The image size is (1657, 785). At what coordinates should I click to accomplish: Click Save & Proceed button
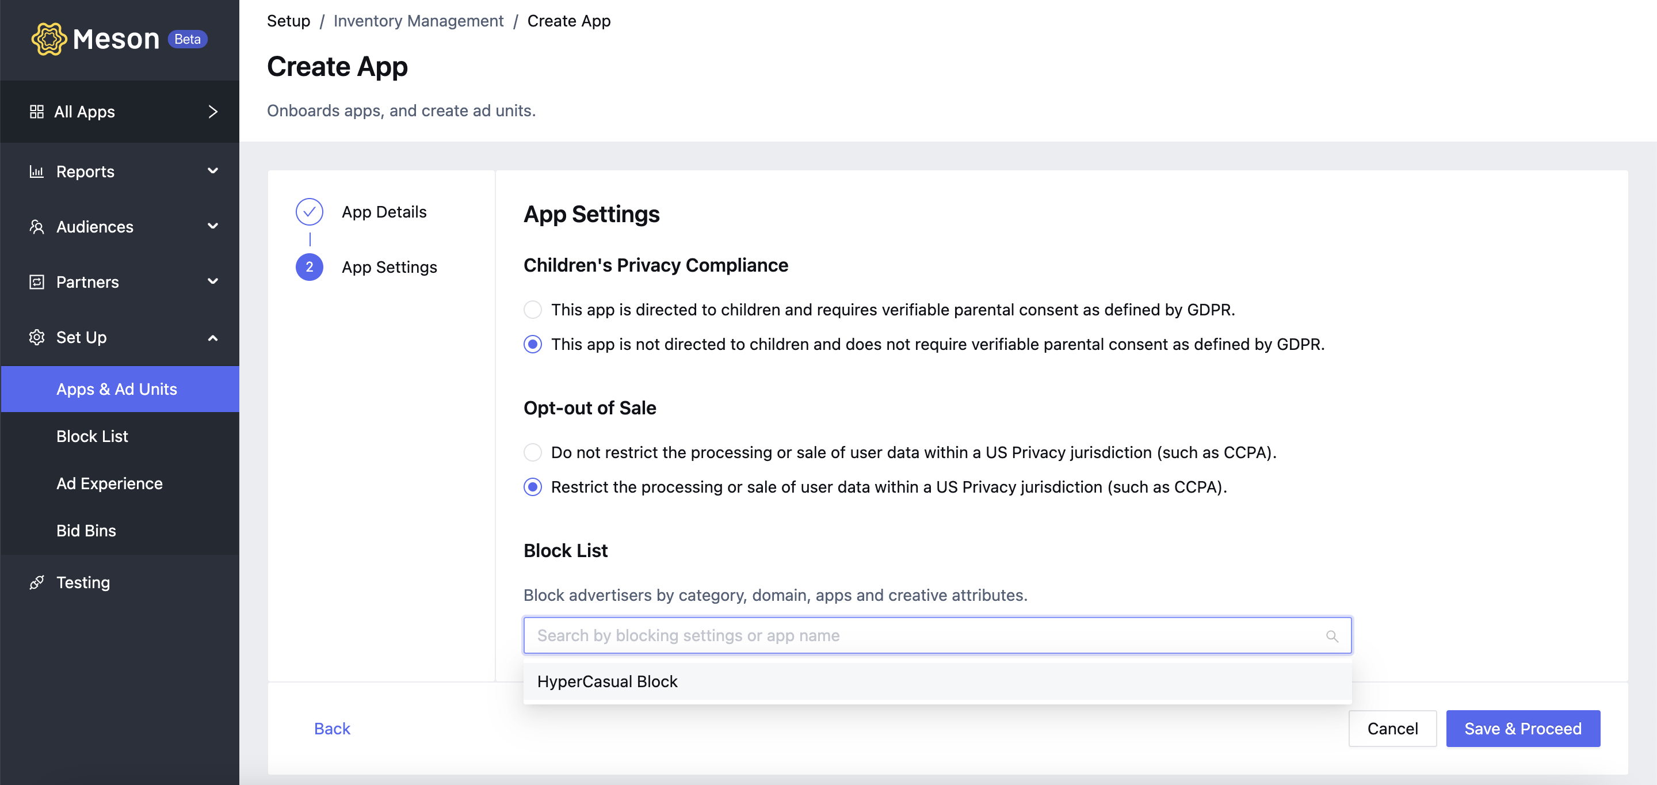[x=1522, y=729]
